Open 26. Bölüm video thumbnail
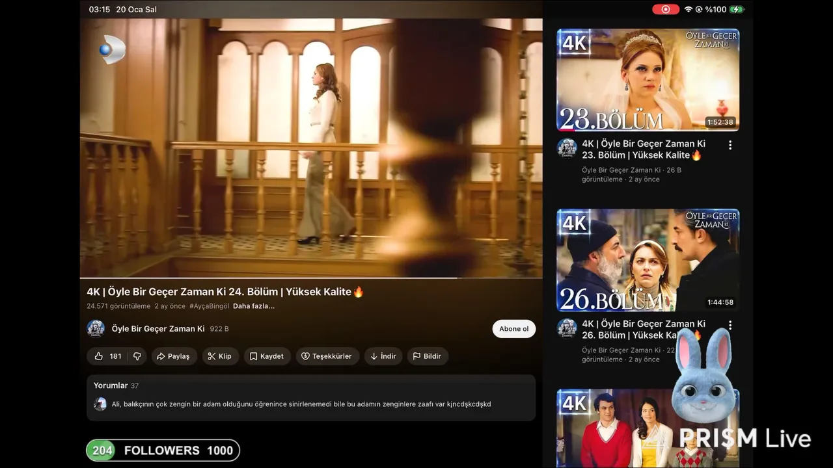The width and height of the screenshot is (833, 468). pyautogui.click(x=648, y=260)
